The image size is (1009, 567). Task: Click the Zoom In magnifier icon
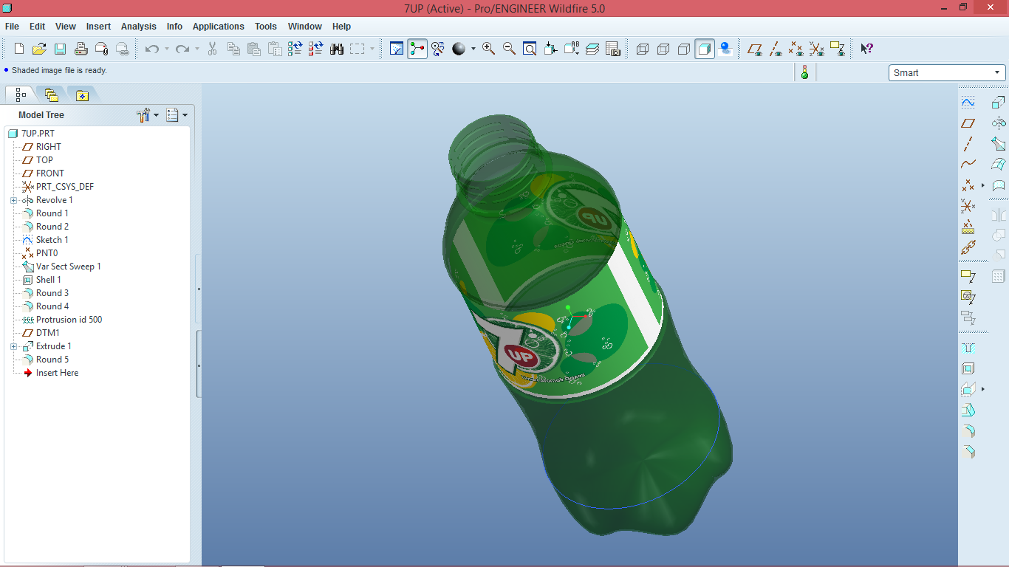[488, 49]
